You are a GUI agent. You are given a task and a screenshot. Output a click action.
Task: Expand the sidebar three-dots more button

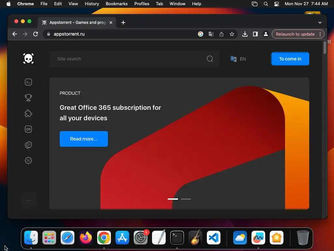pyautogui.click(x=29, y=200)
